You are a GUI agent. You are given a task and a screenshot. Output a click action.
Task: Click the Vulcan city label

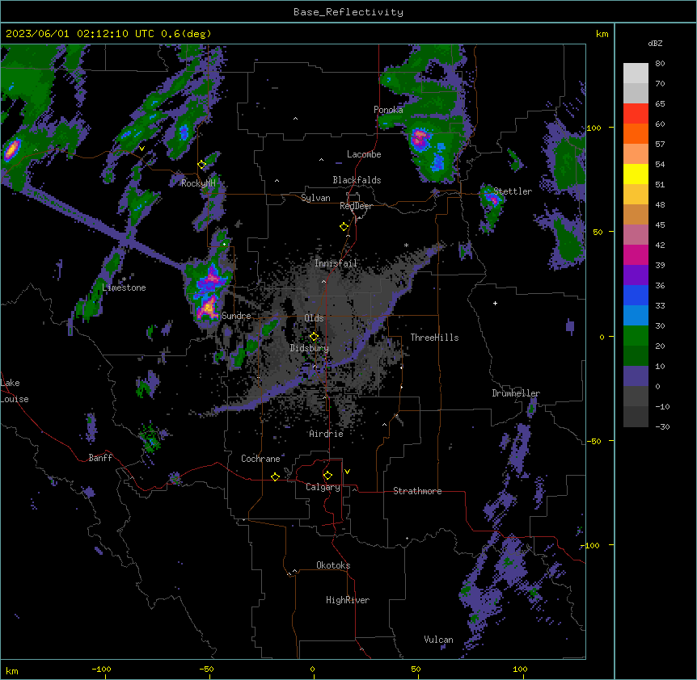(x=439, y=640)
